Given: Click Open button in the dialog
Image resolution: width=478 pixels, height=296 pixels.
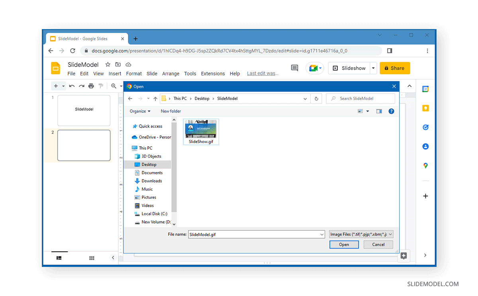Looking at the screenshot, I should [344, 245].
